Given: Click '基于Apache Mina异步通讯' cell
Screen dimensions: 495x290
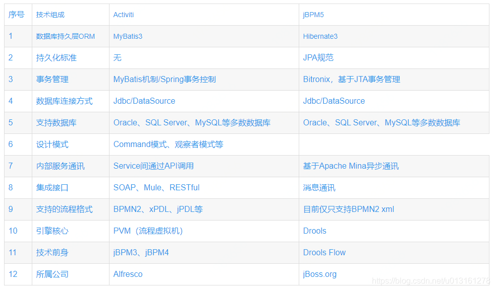Looking at the screenshot, I should click(x=394, y=166).
